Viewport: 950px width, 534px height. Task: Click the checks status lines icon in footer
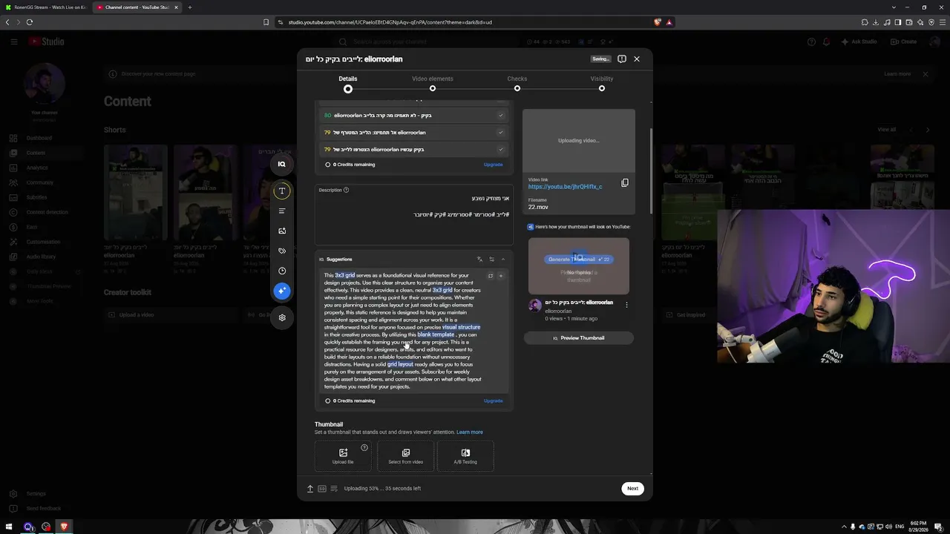coord(334,489)
